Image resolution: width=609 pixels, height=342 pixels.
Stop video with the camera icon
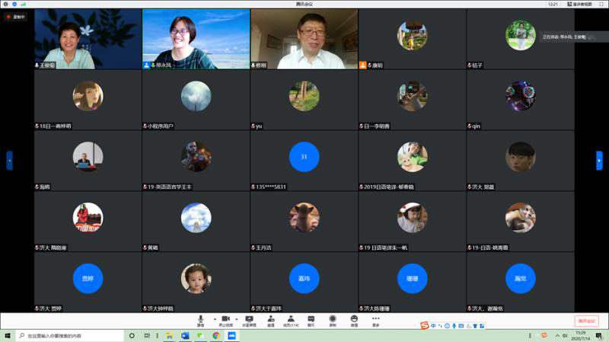point(225,319)
